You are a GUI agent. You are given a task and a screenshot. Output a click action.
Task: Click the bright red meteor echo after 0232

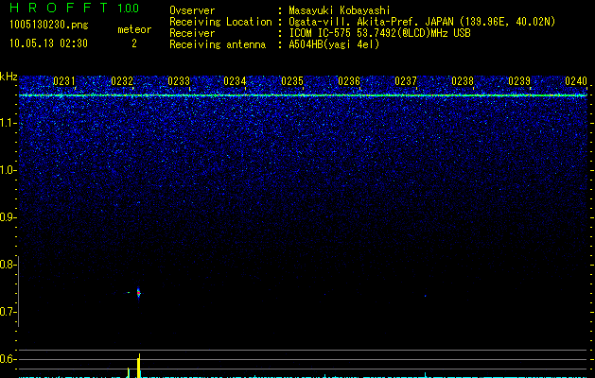139,293
